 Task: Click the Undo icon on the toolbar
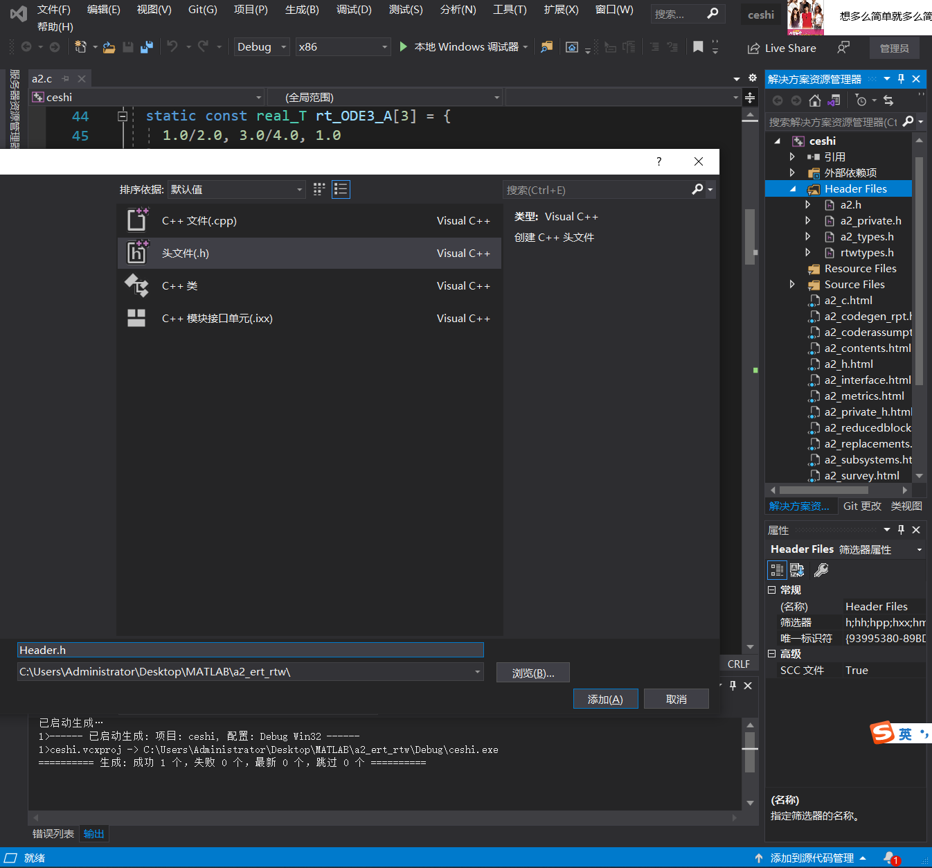[173, 46]
